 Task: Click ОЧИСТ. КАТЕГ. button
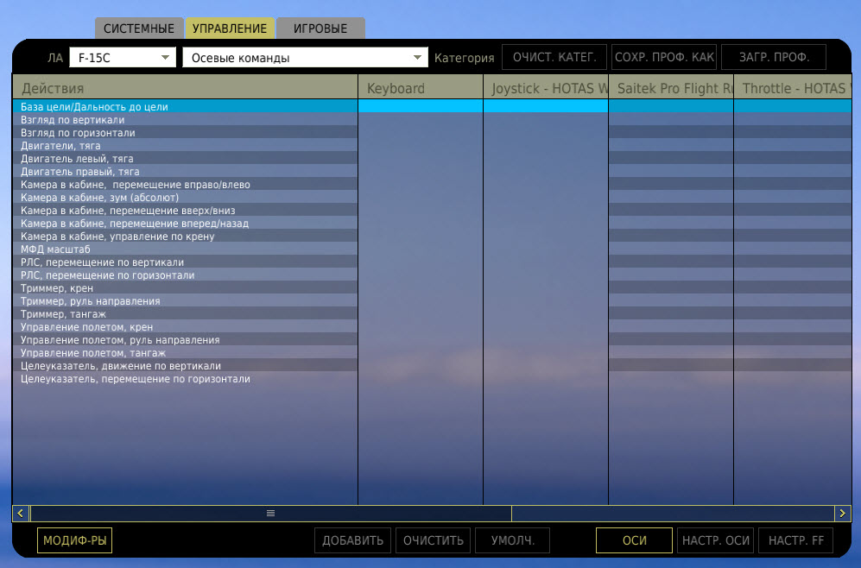tap(554, 57)
